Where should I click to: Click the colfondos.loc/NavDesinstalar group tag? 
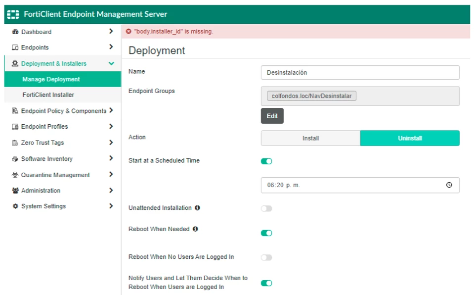[311, 96]
